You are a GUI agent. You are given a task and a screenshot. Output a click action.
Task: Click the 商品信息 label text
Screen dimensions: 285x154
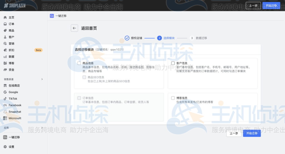88,63
